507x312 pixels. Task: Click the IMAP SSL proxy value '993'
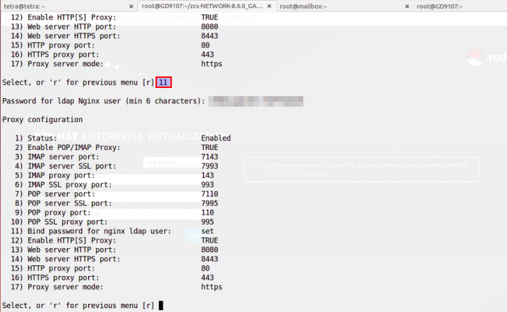click(207, 185)
